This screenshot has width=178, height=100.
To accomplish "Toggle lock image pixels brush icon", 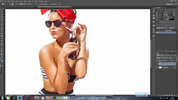I will (162, 61).
